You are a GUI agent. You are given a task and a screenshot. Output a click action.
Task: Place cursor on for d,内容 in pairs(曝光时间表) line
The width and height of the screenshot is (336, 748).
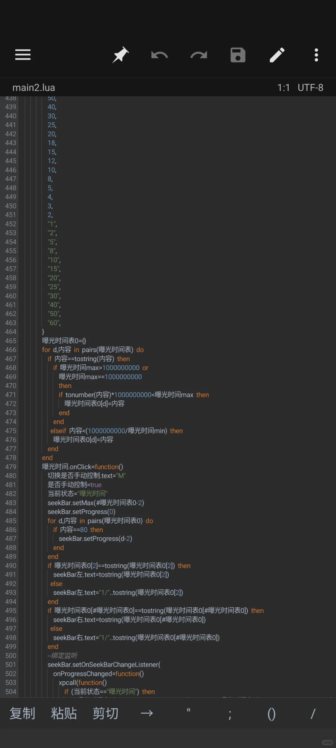point(93,350)
